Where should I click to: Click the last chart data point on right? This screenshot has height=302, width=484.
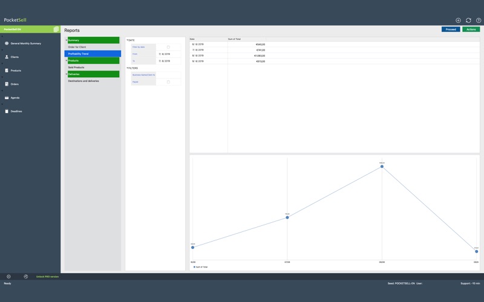click(477, 251)
